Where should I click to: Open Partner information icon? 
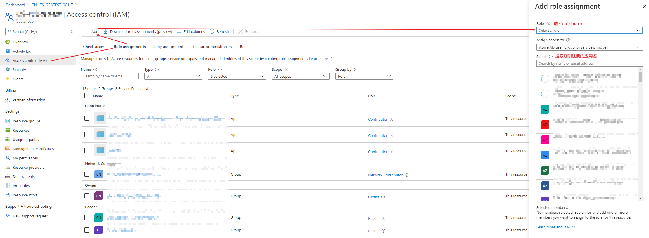8,100
